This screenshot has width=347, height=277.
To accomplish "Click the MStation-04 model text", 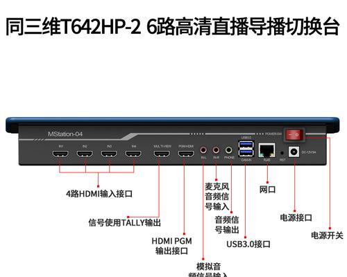I will [x=65, y=134].
